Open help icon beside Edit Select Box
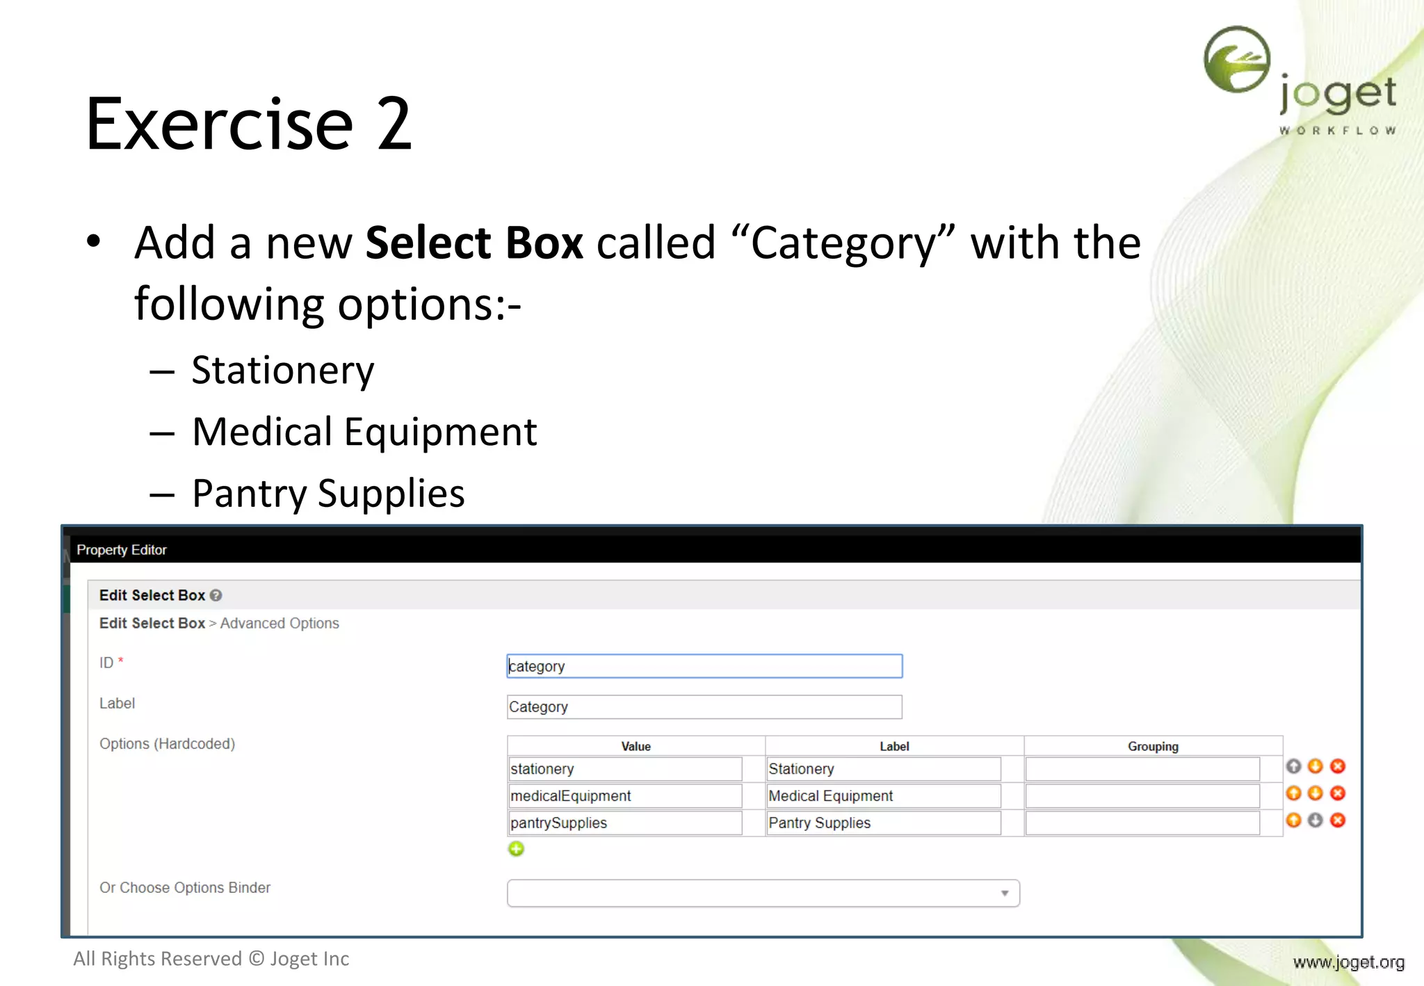The height and width of the screenshot is (986, 1424). pos(216,596)
